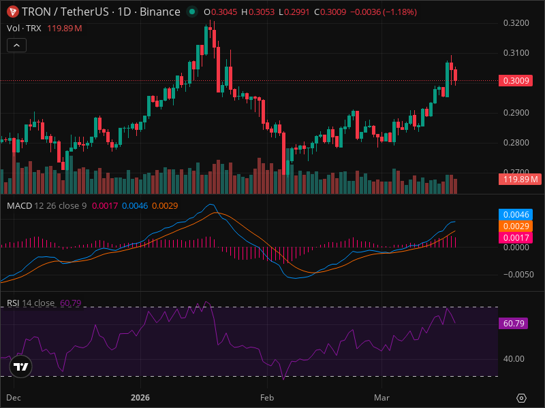Select the Vol · TRX indicator label
Viewport: 545px width, 408px height.
(x=24, y=29)
